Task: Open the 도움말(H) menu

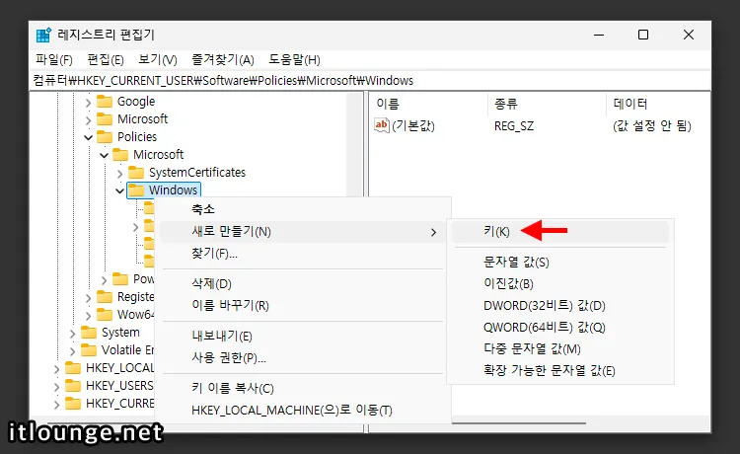Action: tap(294, 60)
